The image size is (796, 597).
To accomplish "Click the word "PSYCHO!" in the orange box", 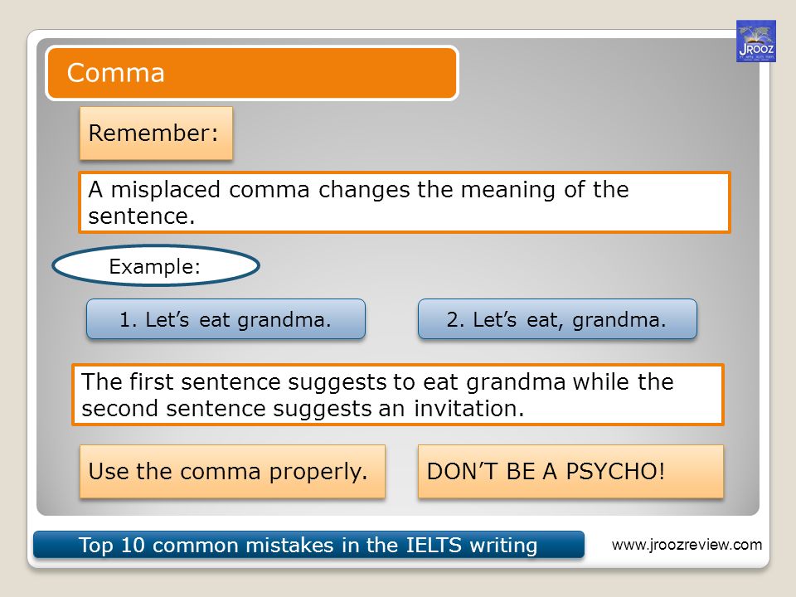I will coord(615,471).
